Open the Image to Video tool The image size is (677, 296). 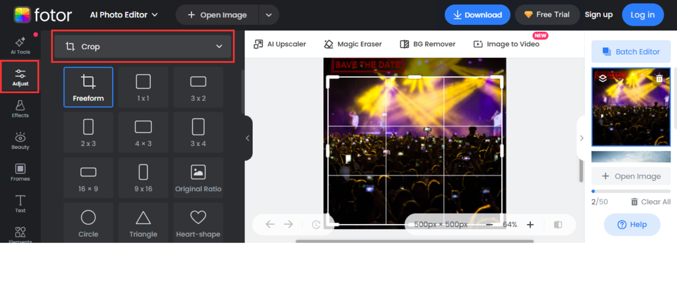507,44
